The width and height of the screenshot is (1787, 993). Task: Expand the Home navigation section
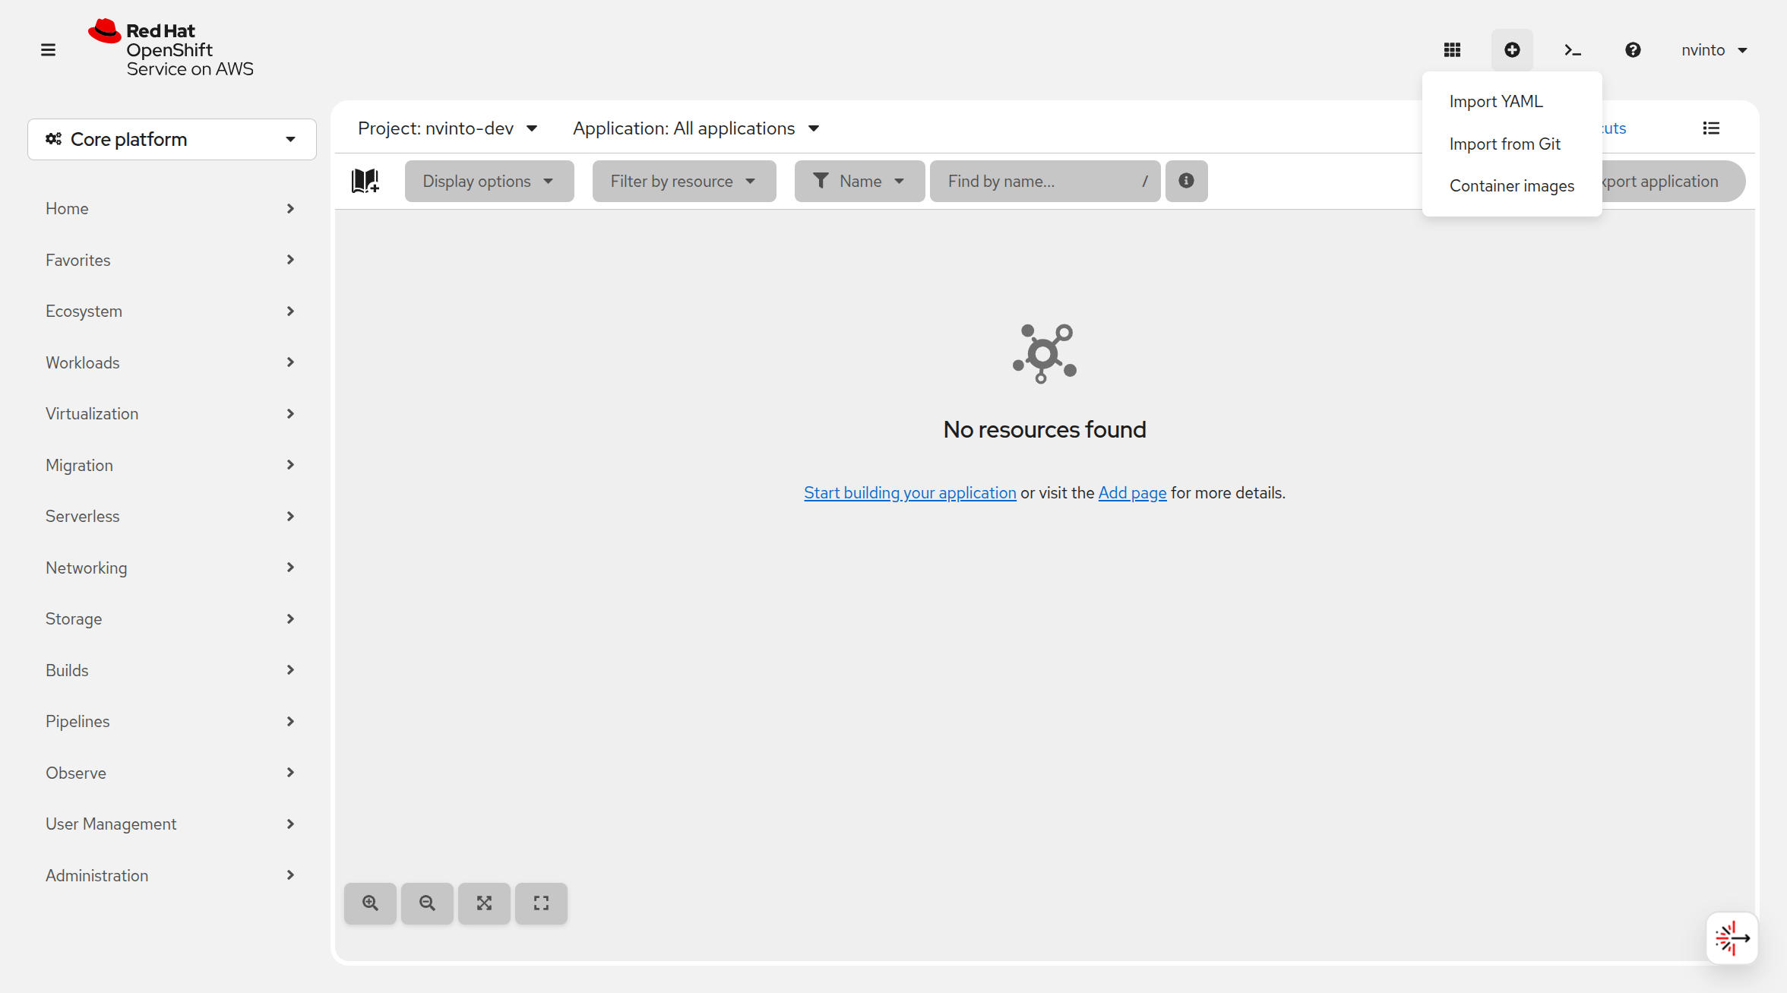(x=170, y=208)
